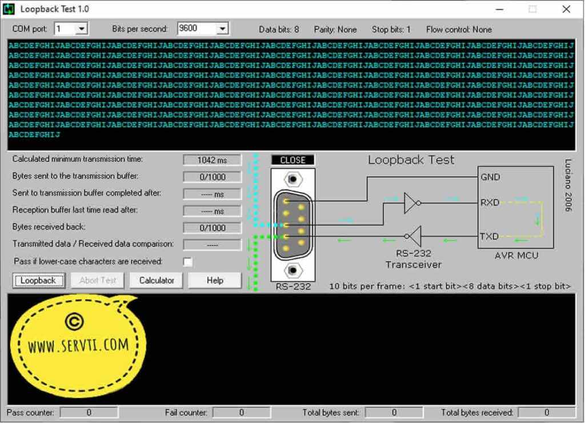Click the Bytes received back field
Image resolution: width=585 pixels, height=423 pixels.
pyautogui.click(x=212, y=228)
